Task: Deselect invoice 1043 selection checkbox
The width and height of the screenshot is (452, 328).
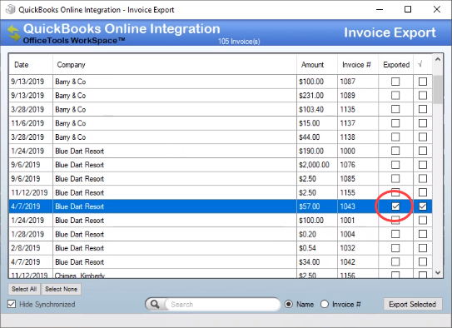Action: coord(423,206)
